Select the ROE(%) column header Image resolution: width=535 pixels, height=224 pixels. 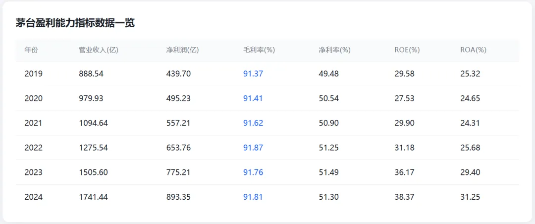tap(407, 50)
